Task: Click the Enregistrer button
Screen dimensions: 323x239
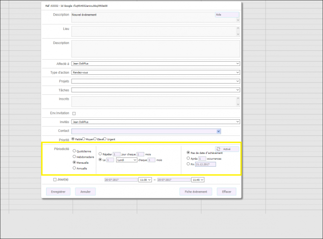Action: (58, 192)
